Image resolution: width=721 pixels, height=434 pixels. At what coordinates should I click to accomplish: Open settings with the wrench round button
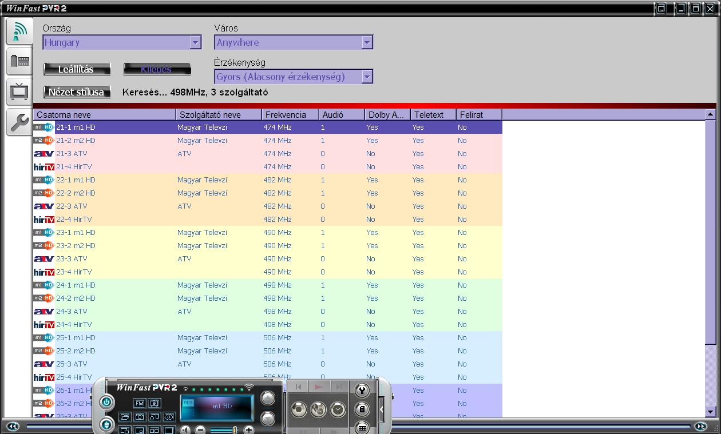[362, 391]
